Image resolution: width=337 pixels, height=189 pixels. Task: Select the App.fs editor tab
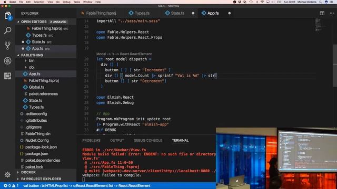click(213, 13)
